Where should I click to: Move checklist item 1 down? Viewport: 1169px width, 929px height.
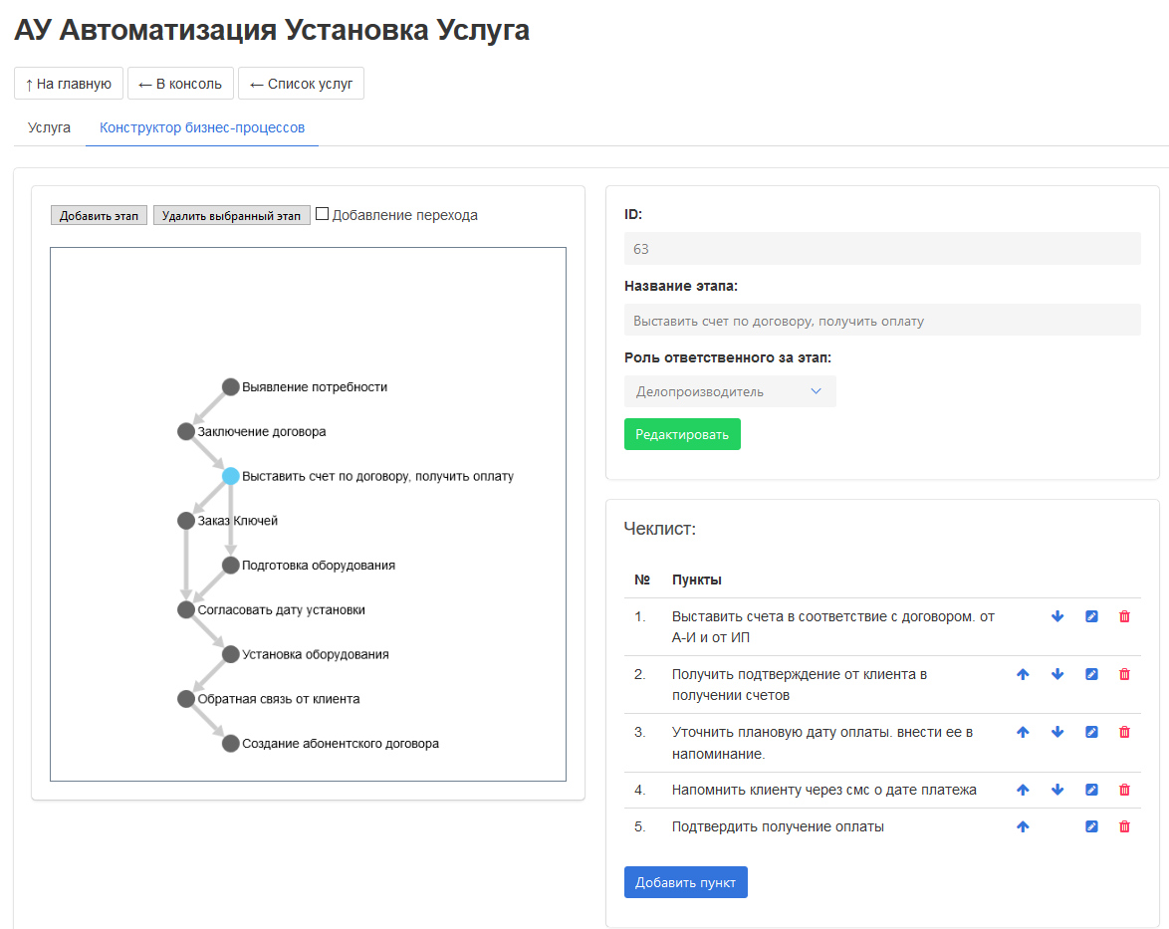(1057, 616)
